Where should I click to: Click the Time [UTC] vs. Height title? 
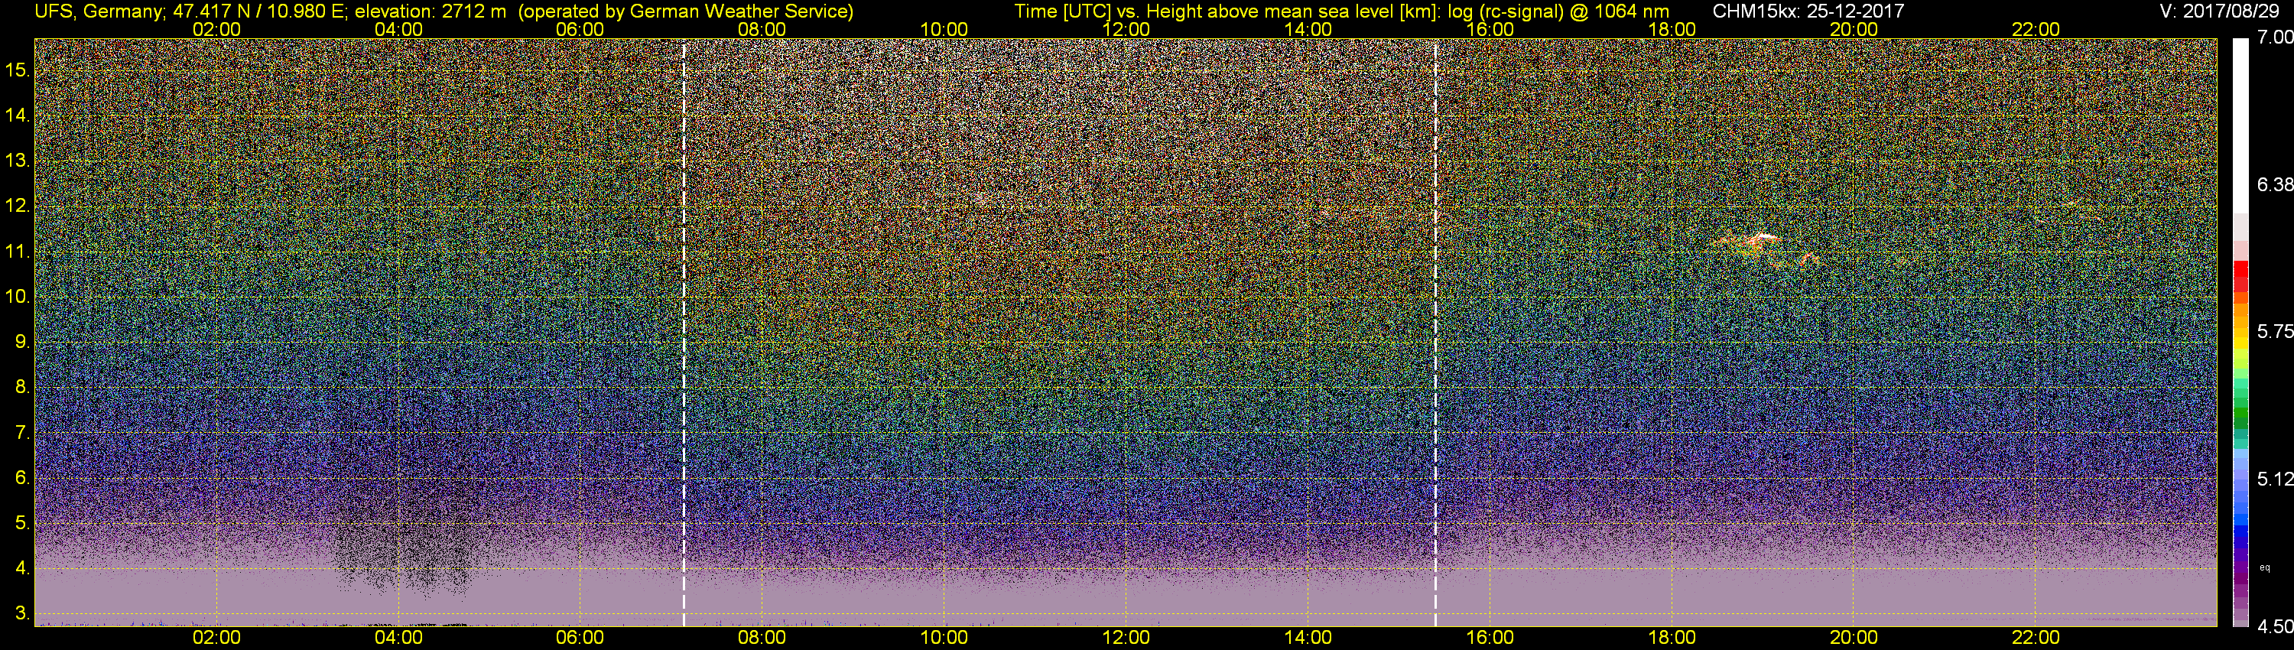[1342, 11]
